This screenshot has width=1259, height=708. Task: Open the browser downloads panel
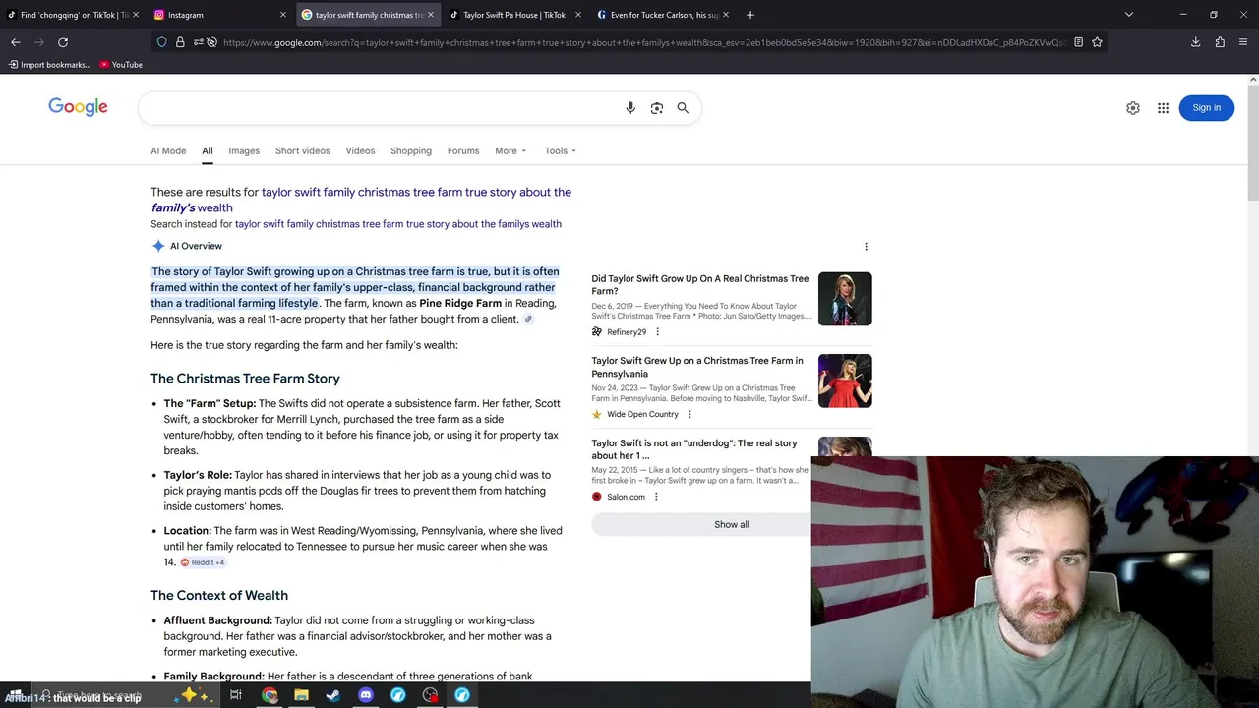coord(1196,42)
